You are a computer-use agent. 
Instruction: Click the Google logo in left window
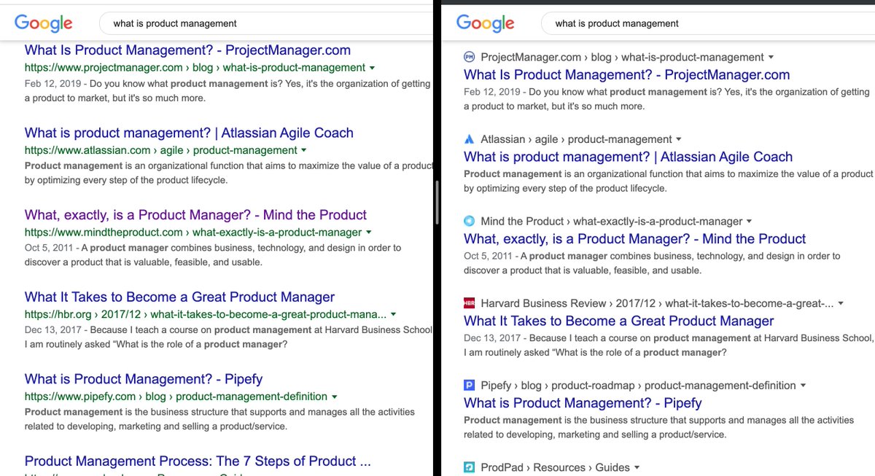coord(44,23)
